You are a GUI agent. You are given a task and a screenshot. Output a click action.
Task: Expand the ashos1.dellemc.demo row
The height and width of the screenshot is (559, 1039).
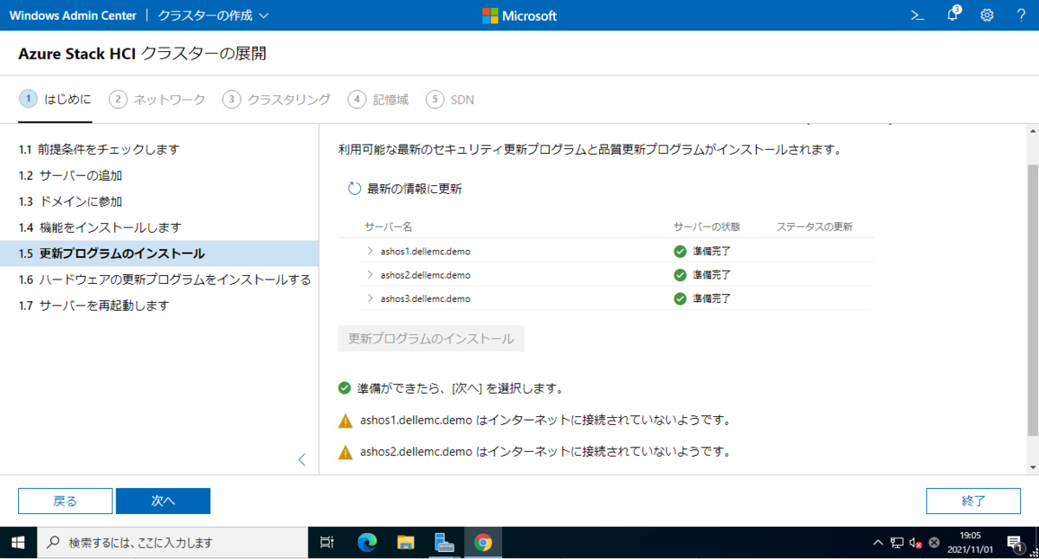coord(370,252)
